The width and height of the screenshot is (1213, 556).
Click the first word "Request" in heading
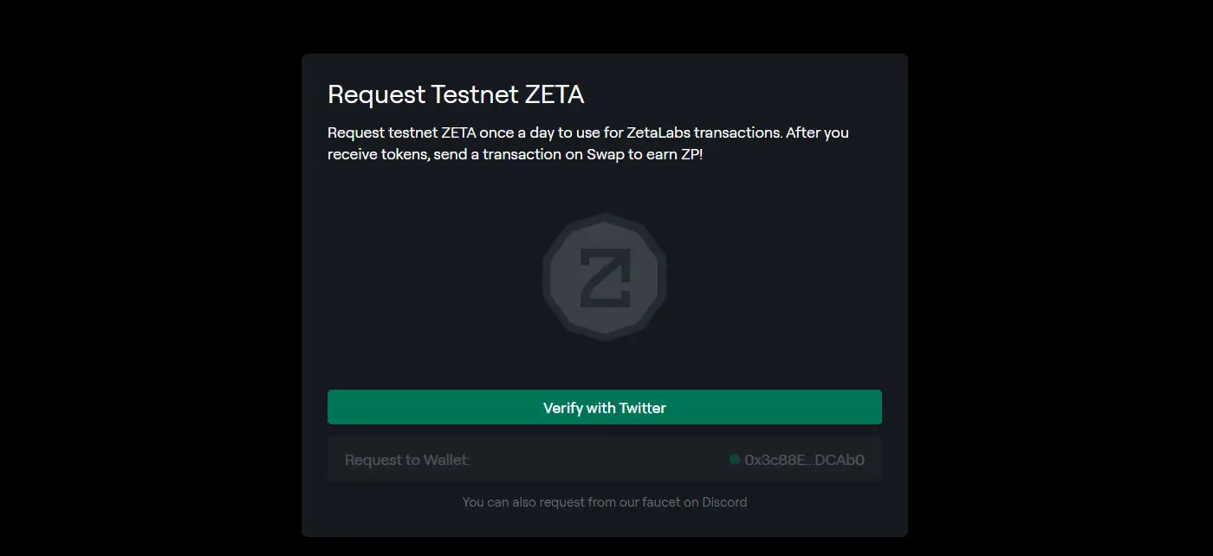point(376,94)
